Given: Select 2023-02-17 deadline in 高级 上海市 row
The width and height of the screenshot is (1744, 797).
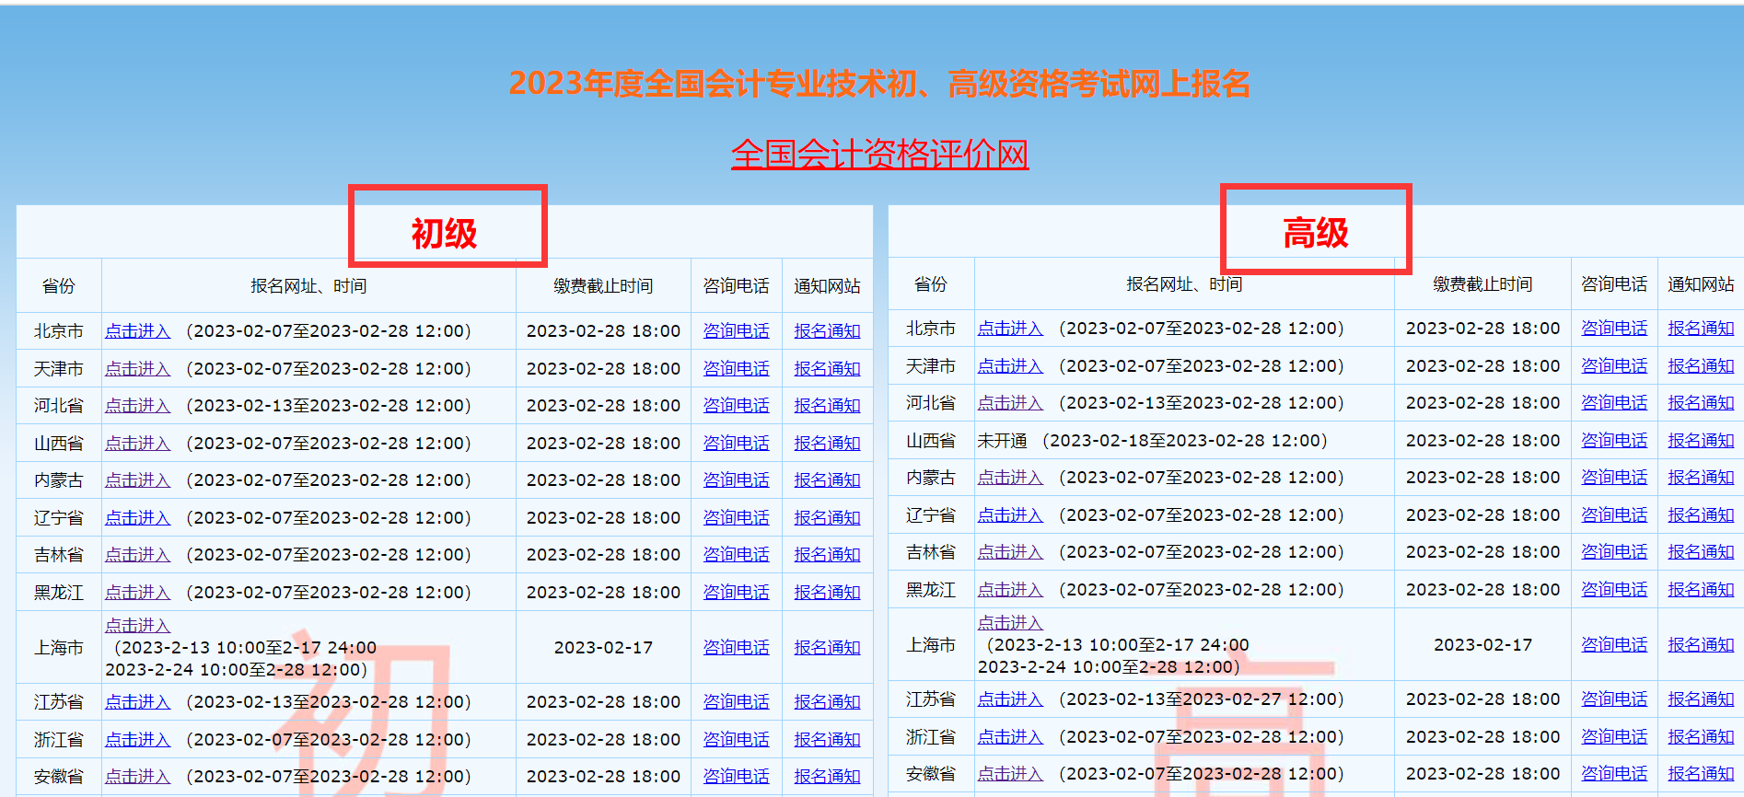Looking at the screenshot, I should 1482,645.
